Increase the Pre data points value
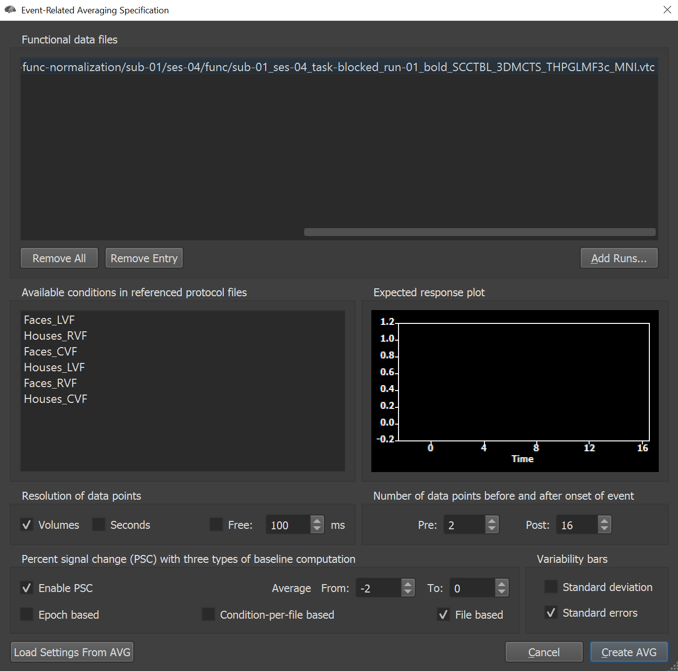The width and height of the screenshot is (678, 671). coord(491,520)
